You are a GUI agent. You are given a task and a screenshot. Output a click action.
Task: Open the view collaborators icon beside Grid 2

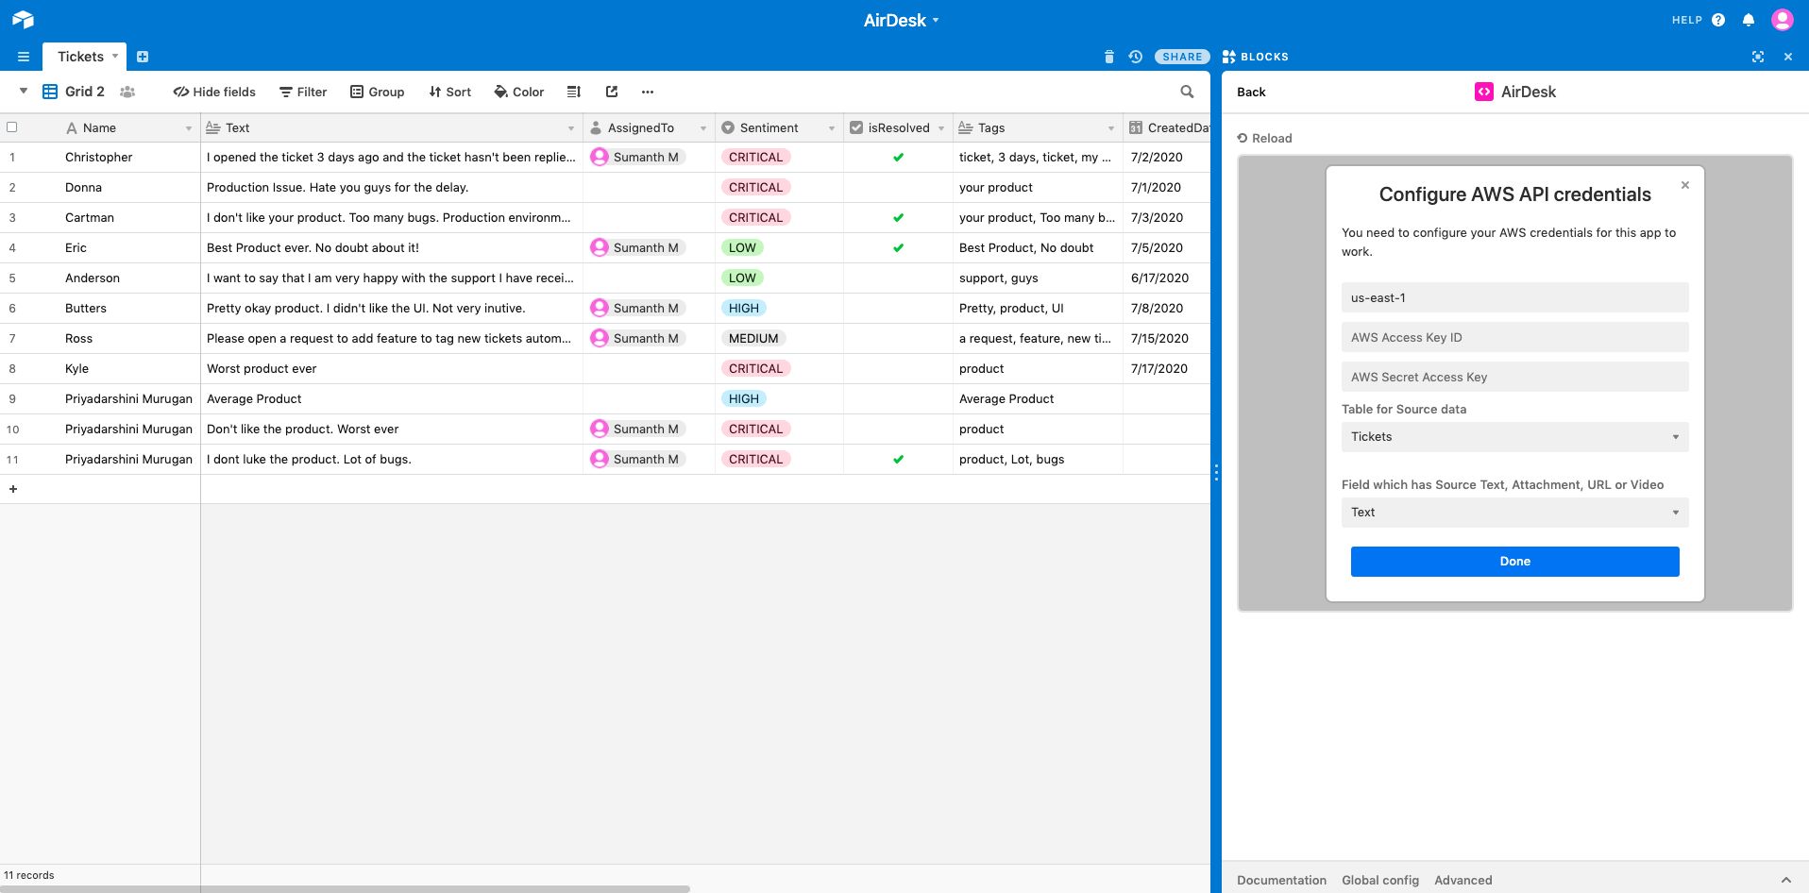click(127, 92)
